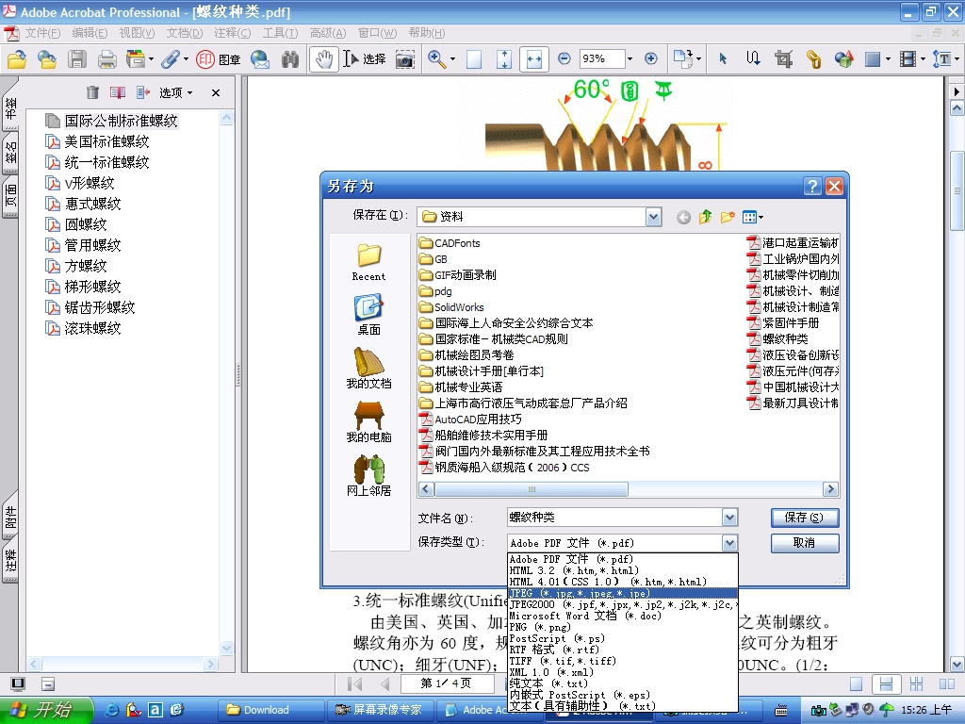Open the zoom percentage dropdown arrow
Screen dimensions: 965x724
[x=630, y=58]
